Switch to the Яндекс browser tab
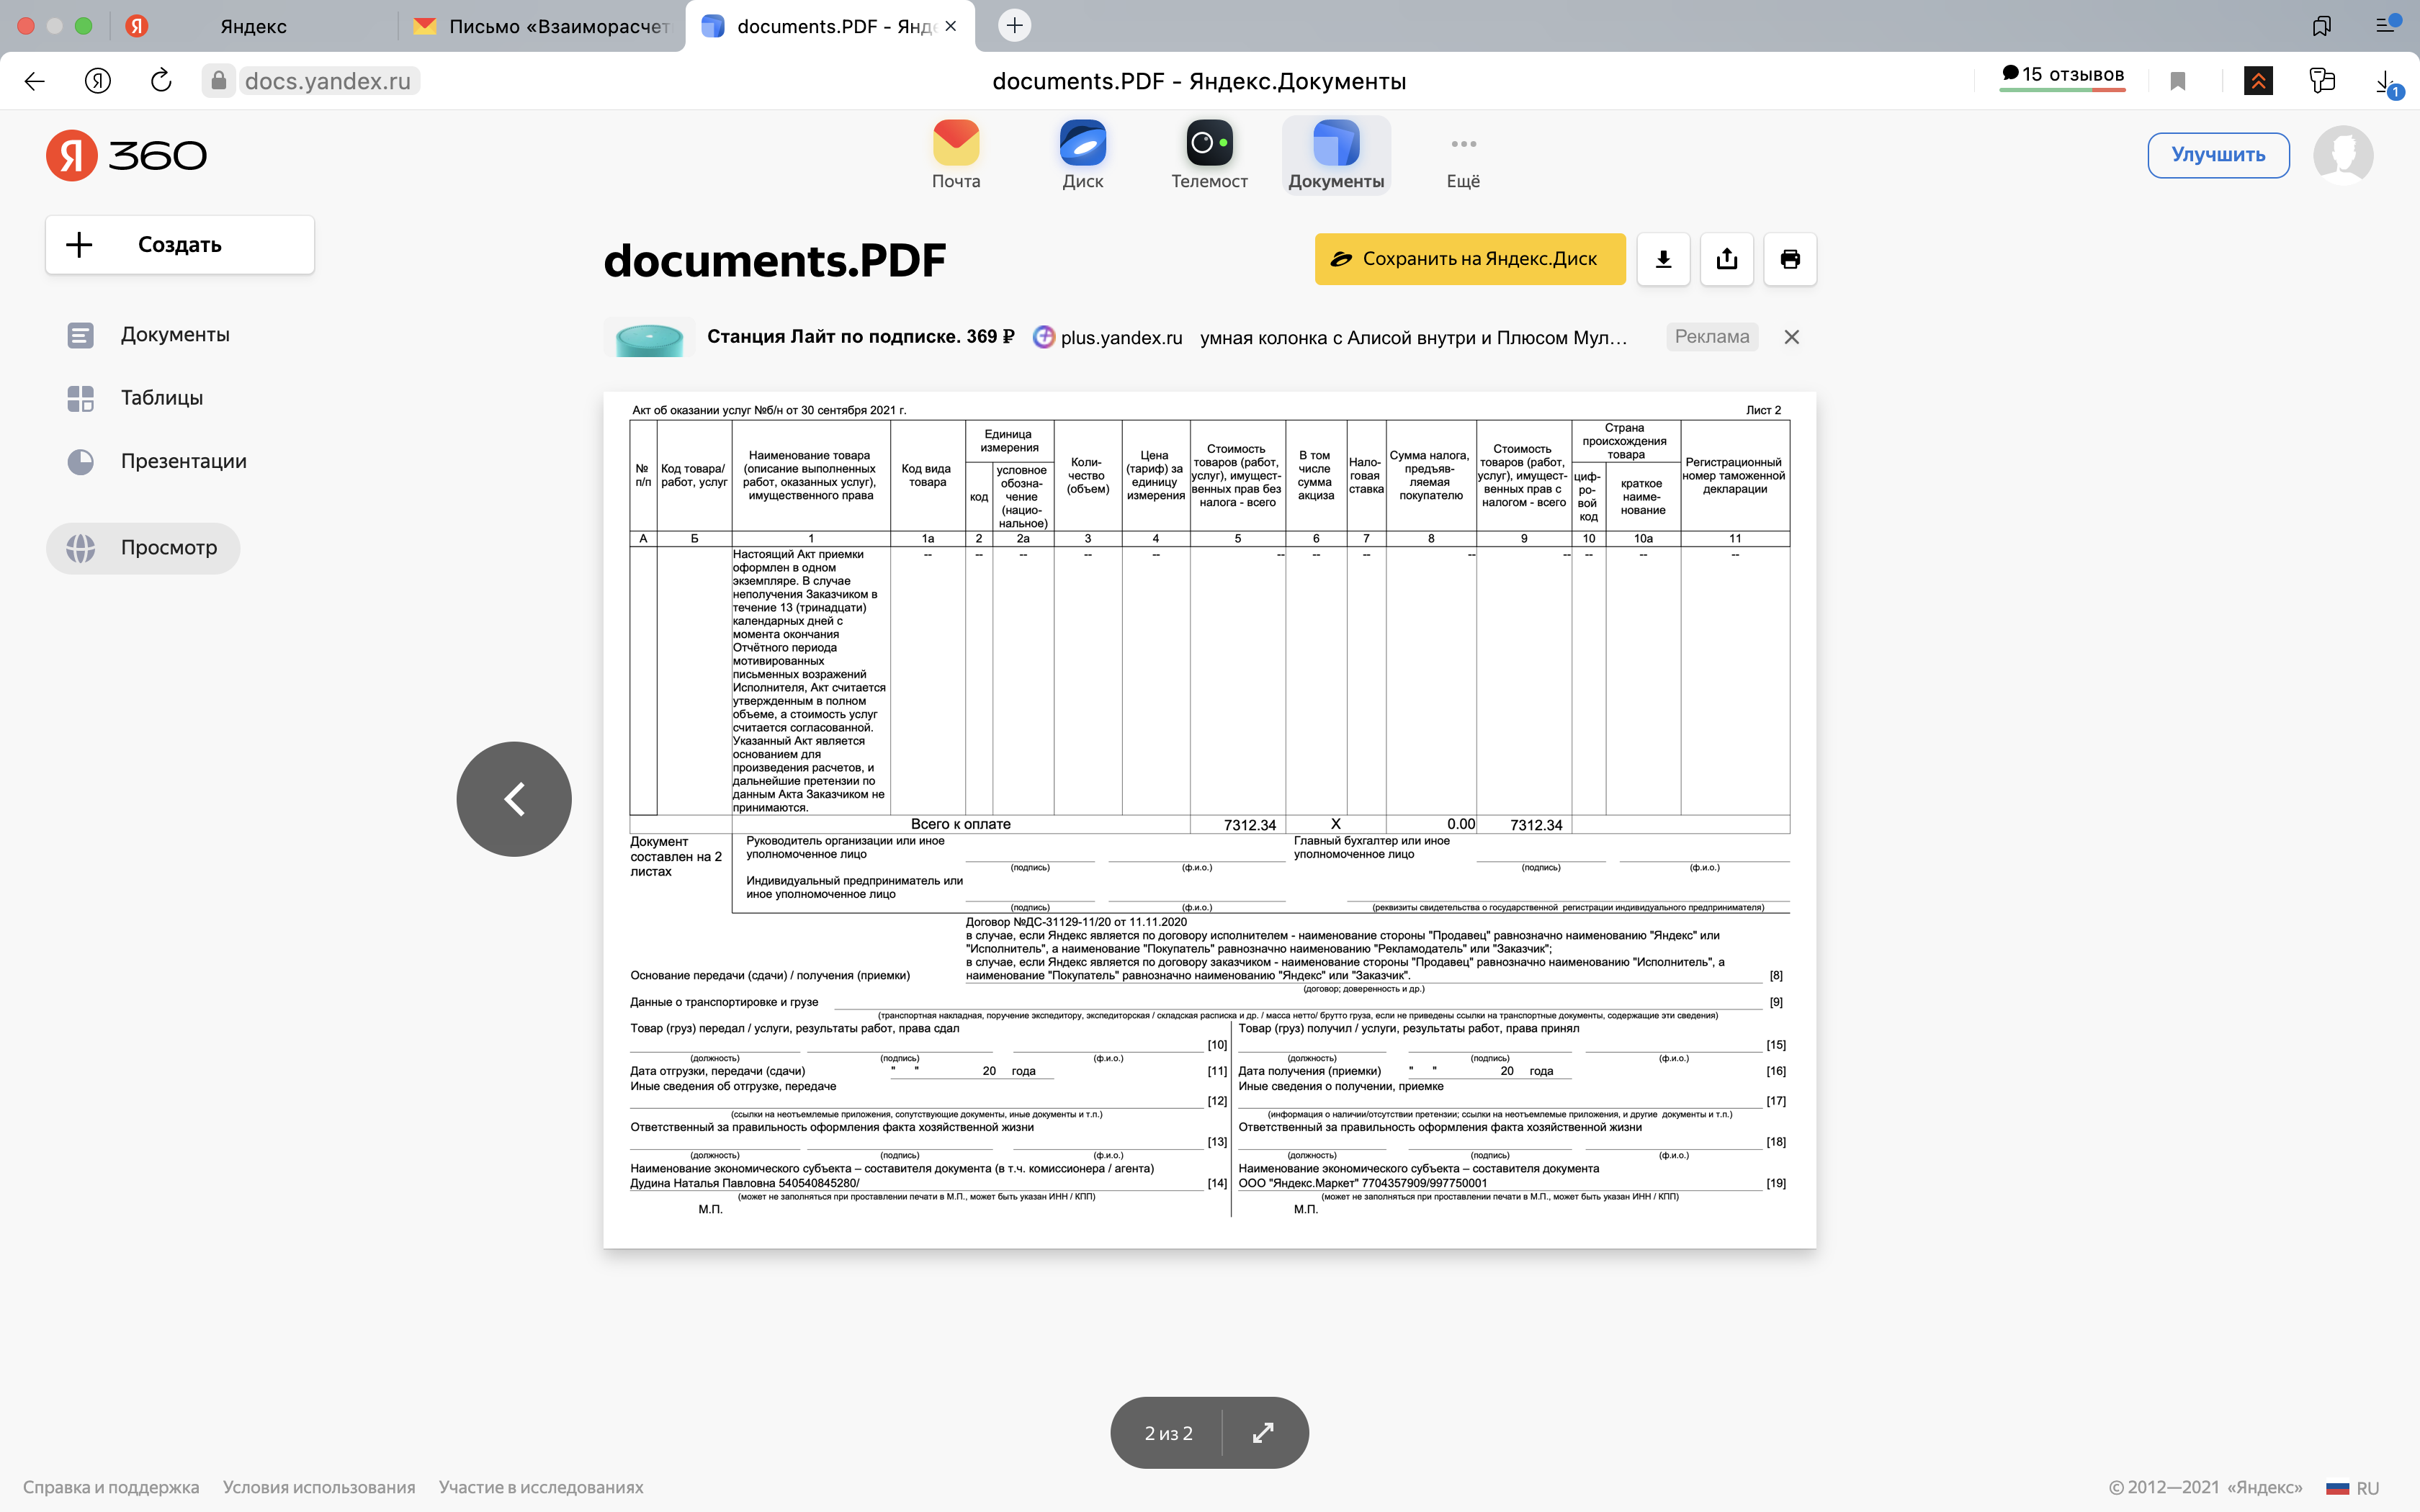Image resolution: width=2420 pixels, height=1512 pixels. coord(253,26)
